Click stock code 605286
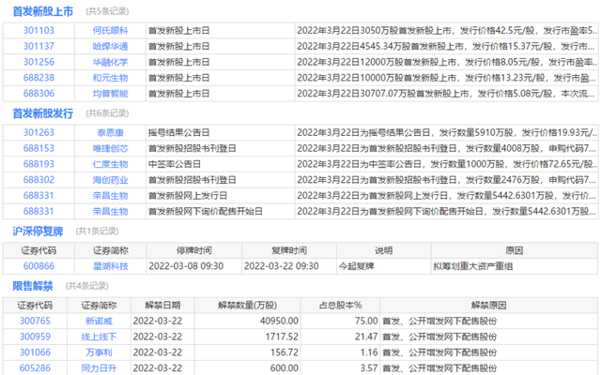The image size is (601, 375). coord(35,368)
